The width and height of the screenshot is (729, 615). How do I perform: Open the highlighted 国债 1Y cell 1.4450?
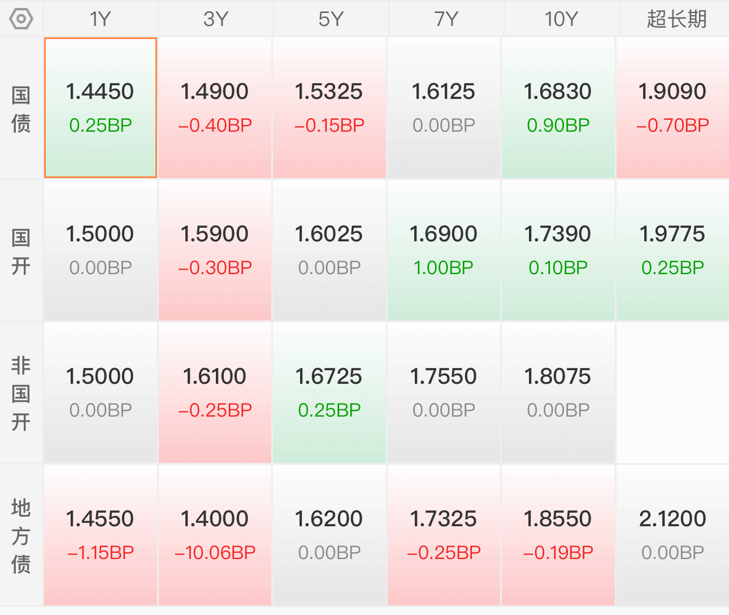click(101, 108)
